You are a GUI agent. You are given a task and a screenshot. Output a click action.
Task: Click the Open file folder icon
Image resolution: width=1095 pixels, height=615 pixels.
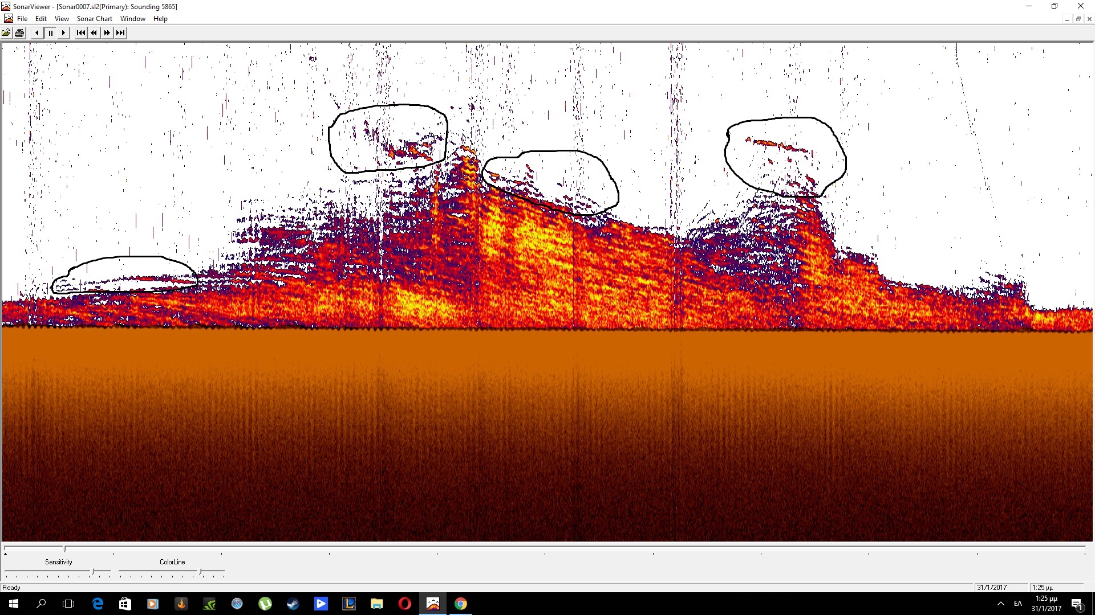tap(6, 33)
